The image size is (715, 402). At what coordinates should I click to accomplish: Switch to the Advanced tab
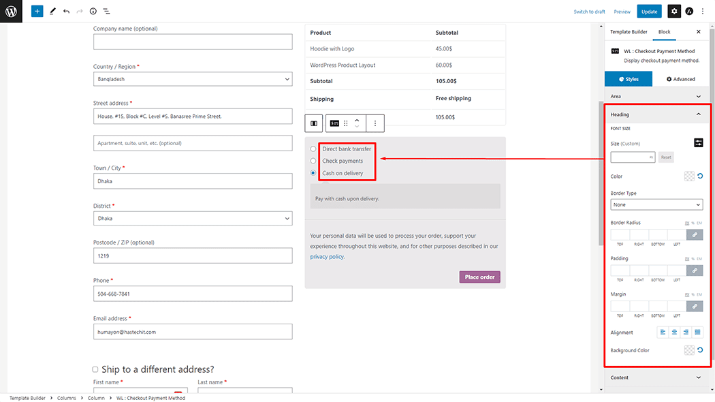681,79
